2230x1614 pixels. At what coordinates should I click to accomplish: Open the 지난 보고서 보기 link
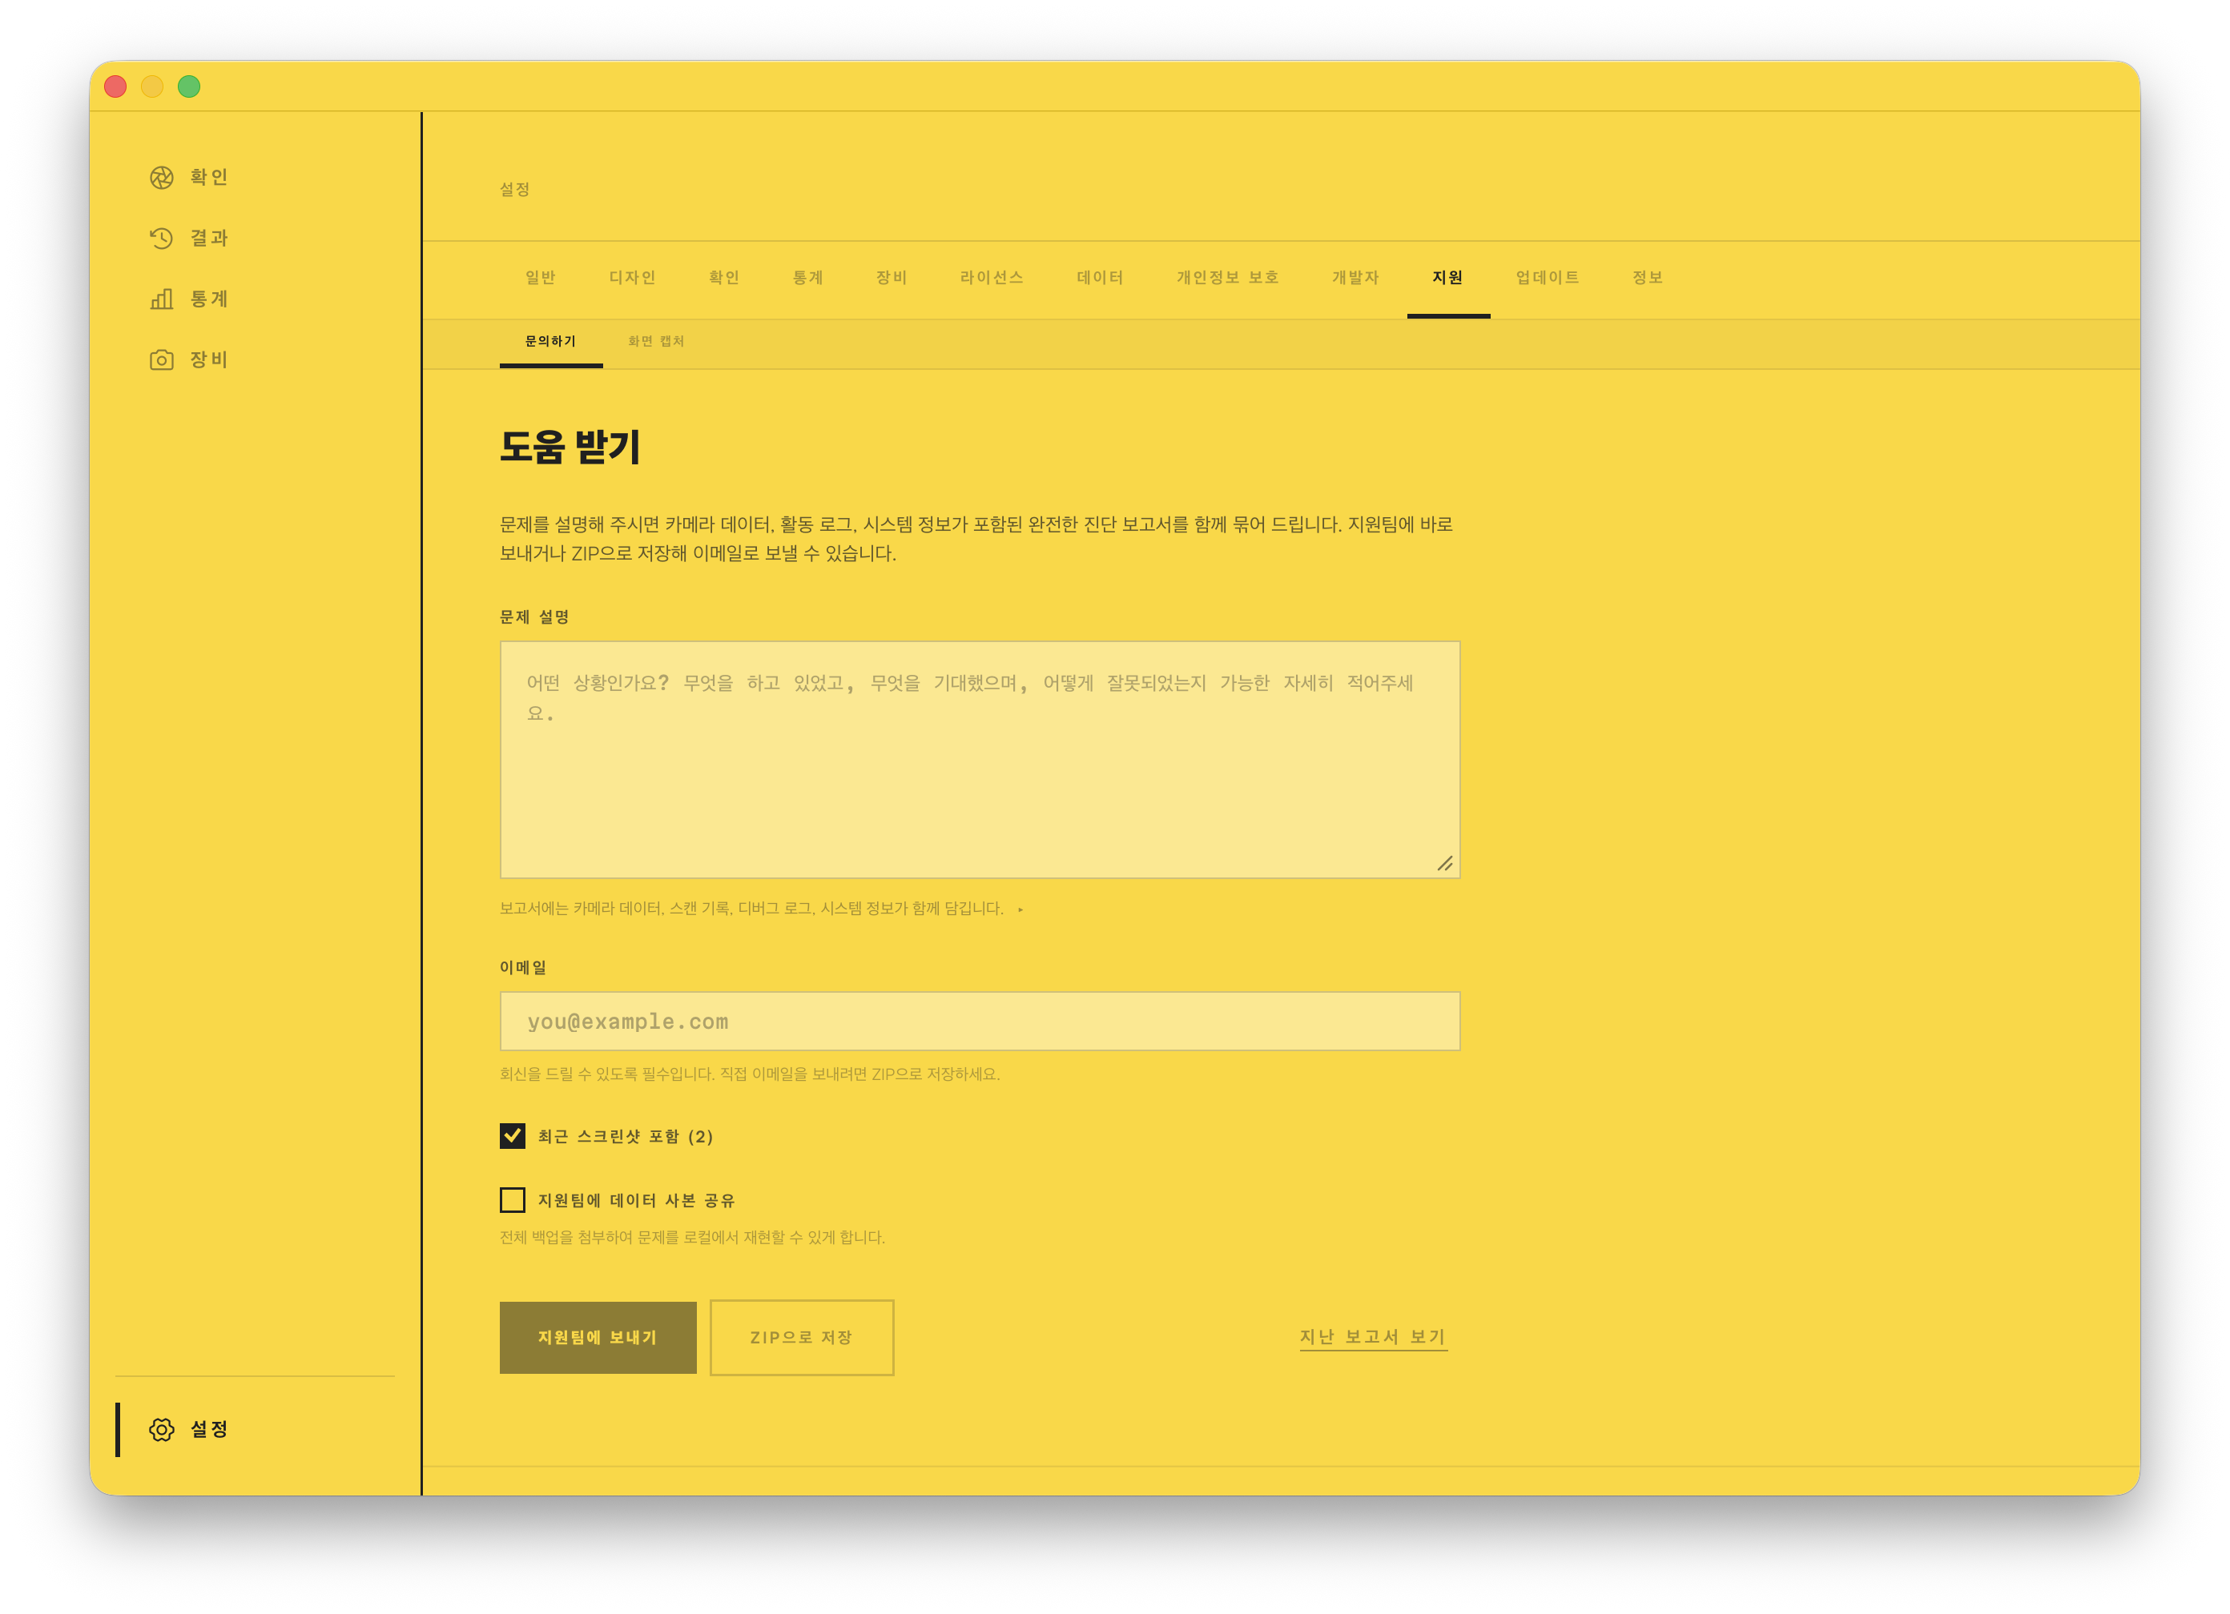point(1374,1337)
